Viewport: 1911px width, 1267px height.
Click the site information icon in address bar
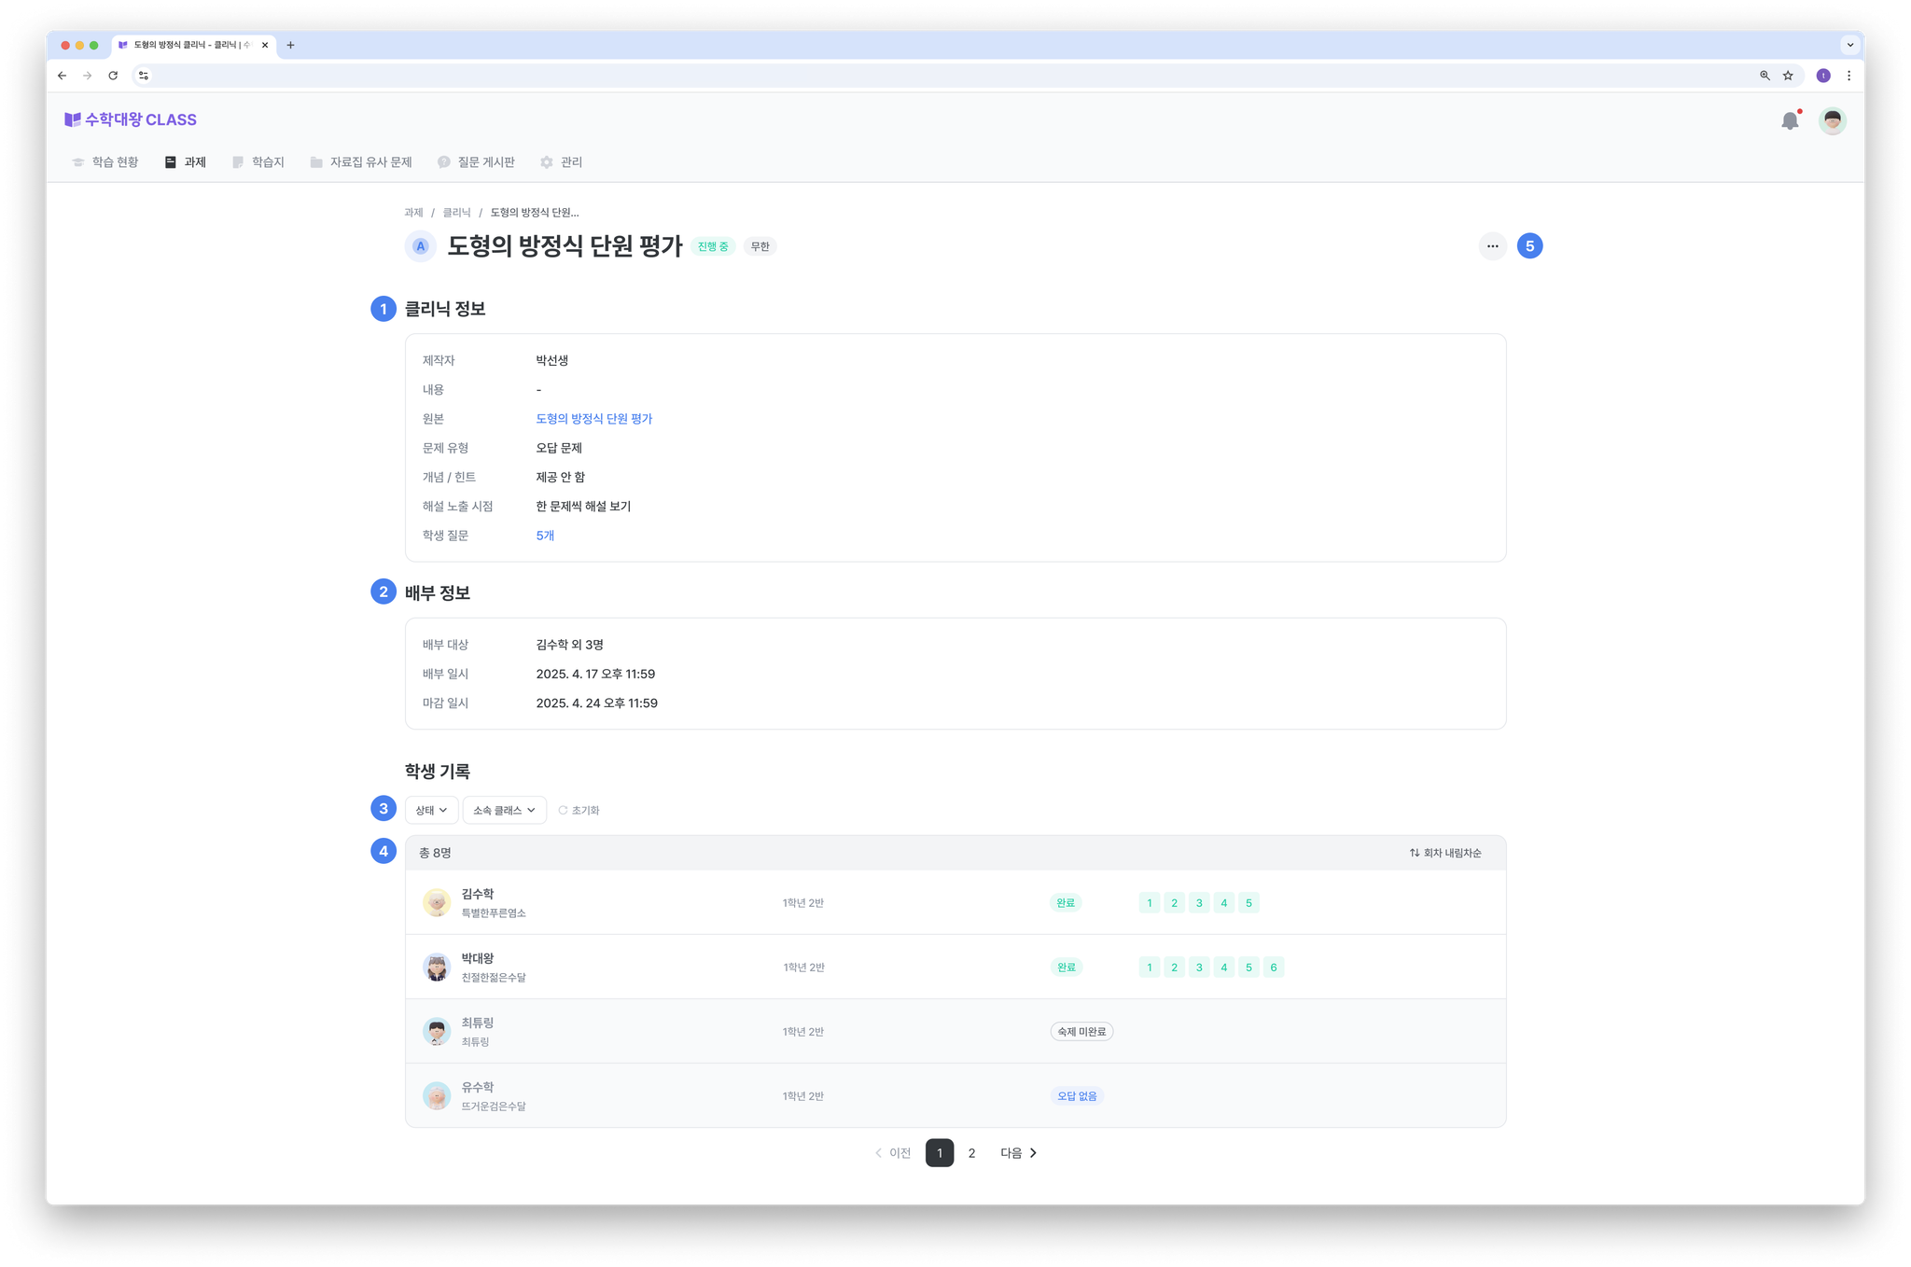click(x=144, y=76)
